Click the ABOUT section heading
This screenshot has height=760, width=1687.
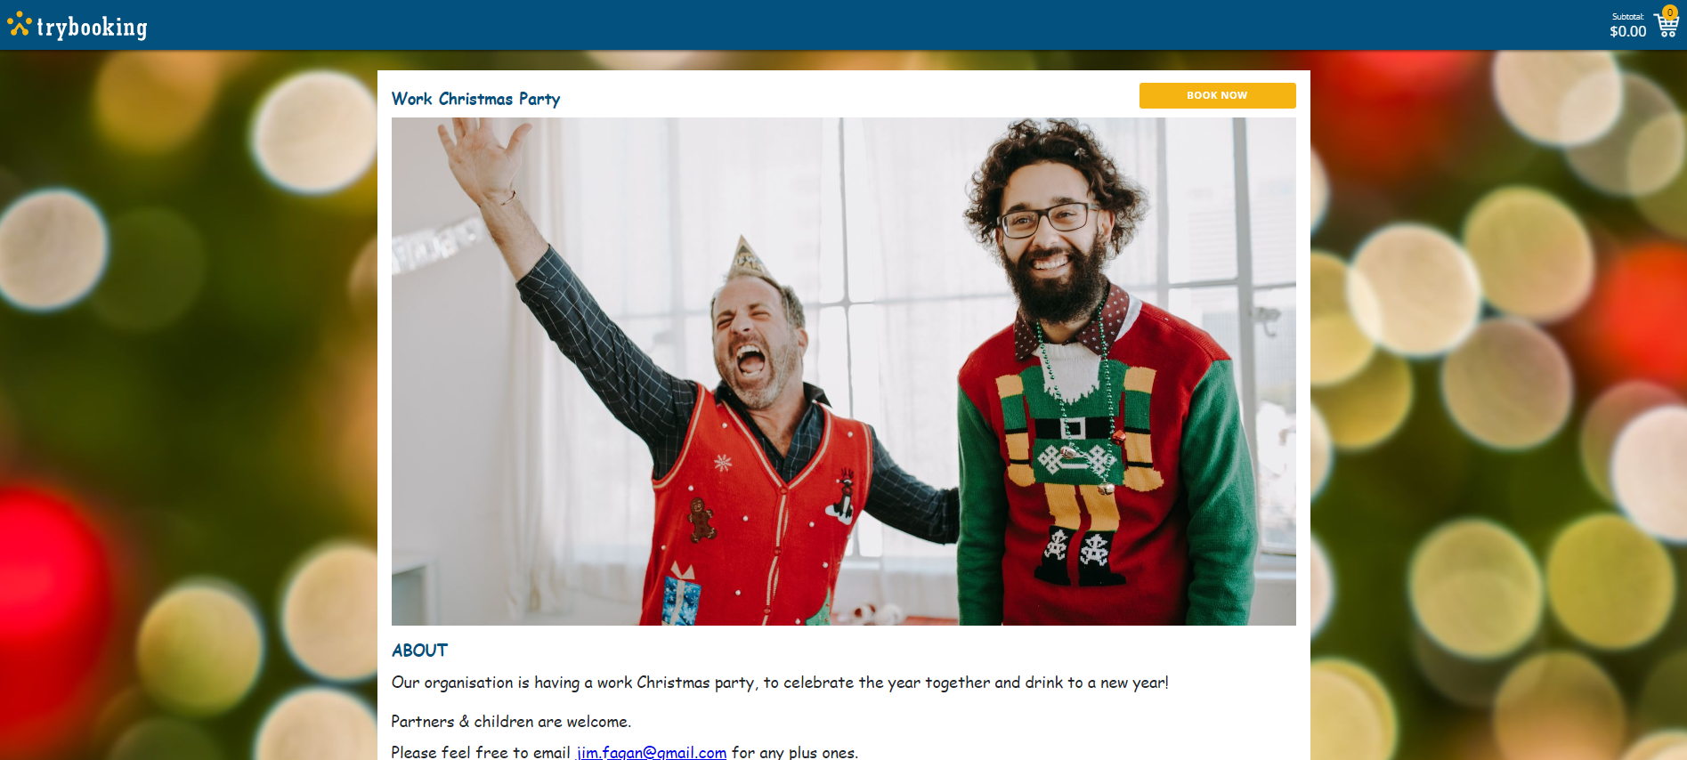419,651
